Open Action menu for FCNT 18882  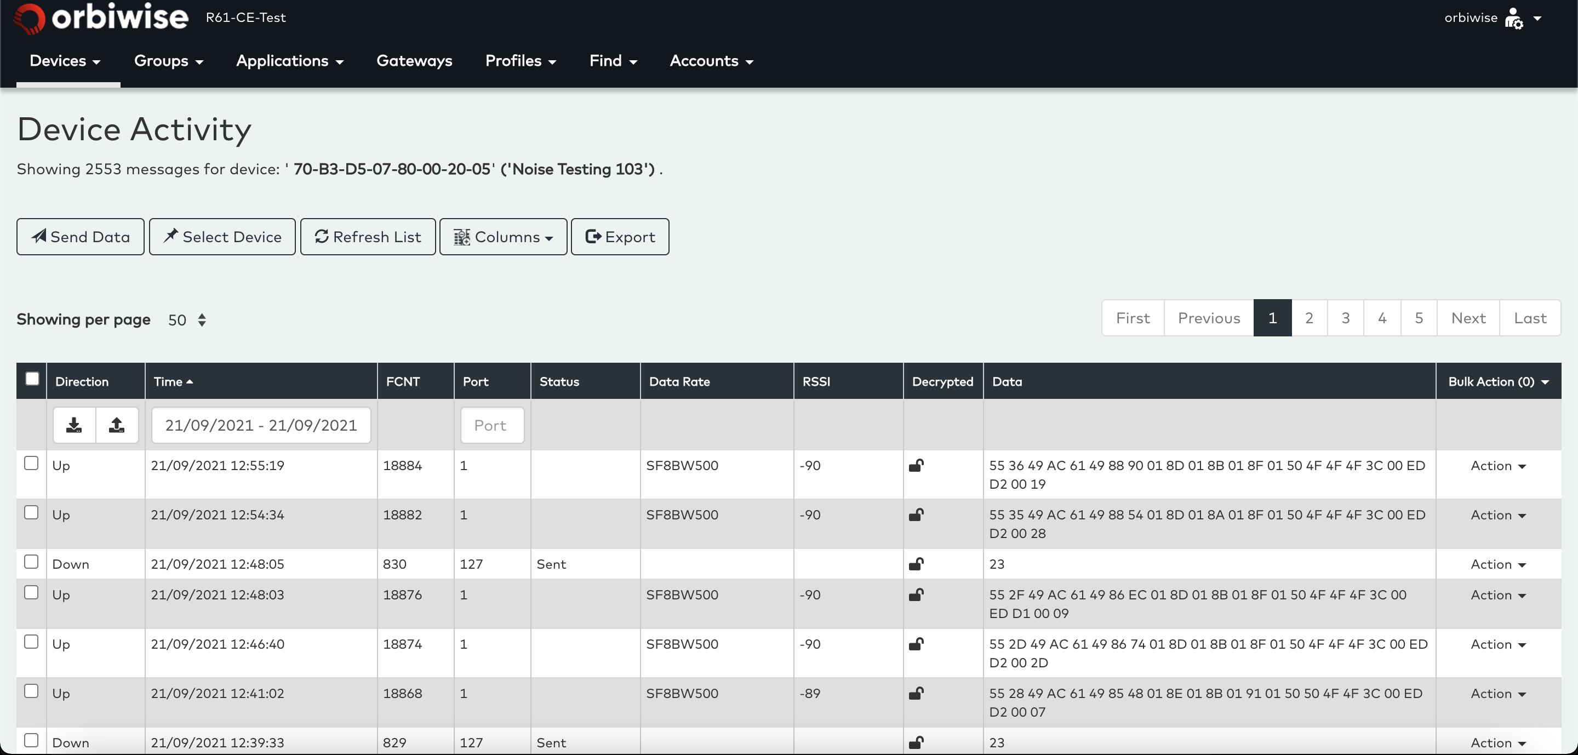1498,514
